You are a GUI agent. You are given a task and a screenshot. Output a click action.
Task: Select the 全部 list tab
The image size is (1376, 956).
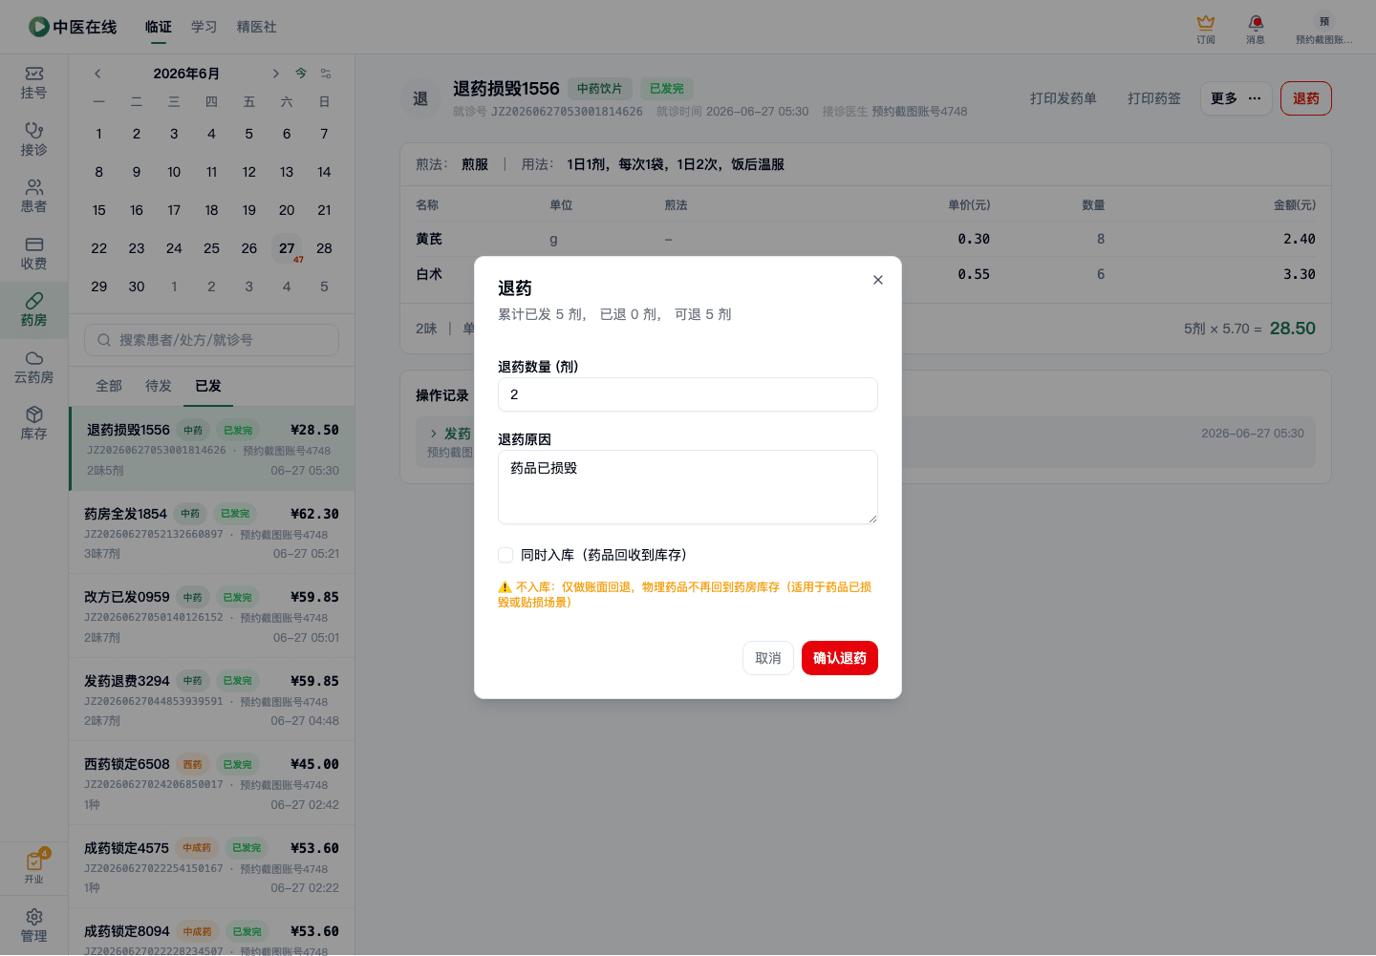[x=109, y=386]
